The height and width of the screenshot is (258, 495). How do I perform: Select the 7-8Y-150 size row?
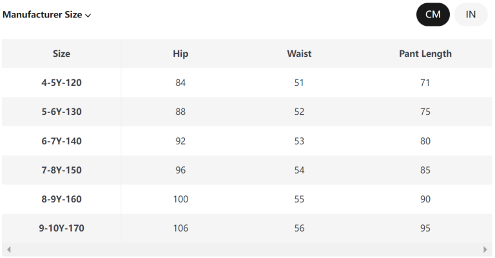tap(61, 170)
